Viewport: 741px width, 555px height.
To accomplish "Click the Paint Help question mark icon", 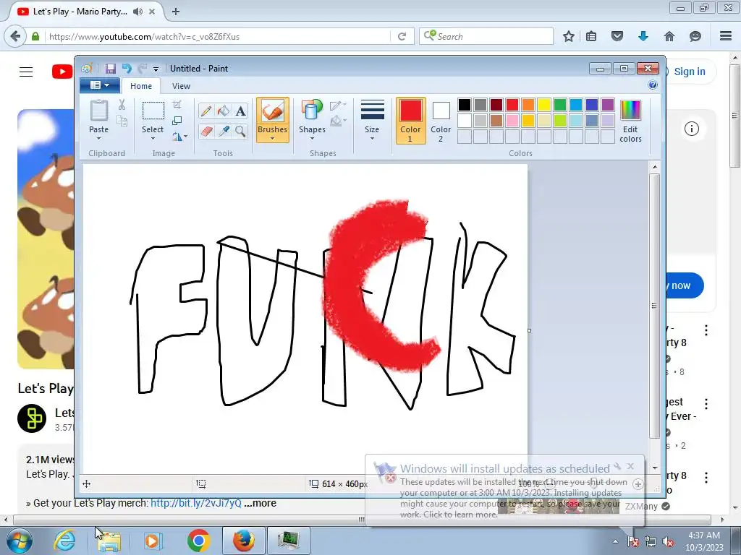I will coord(653,85).
